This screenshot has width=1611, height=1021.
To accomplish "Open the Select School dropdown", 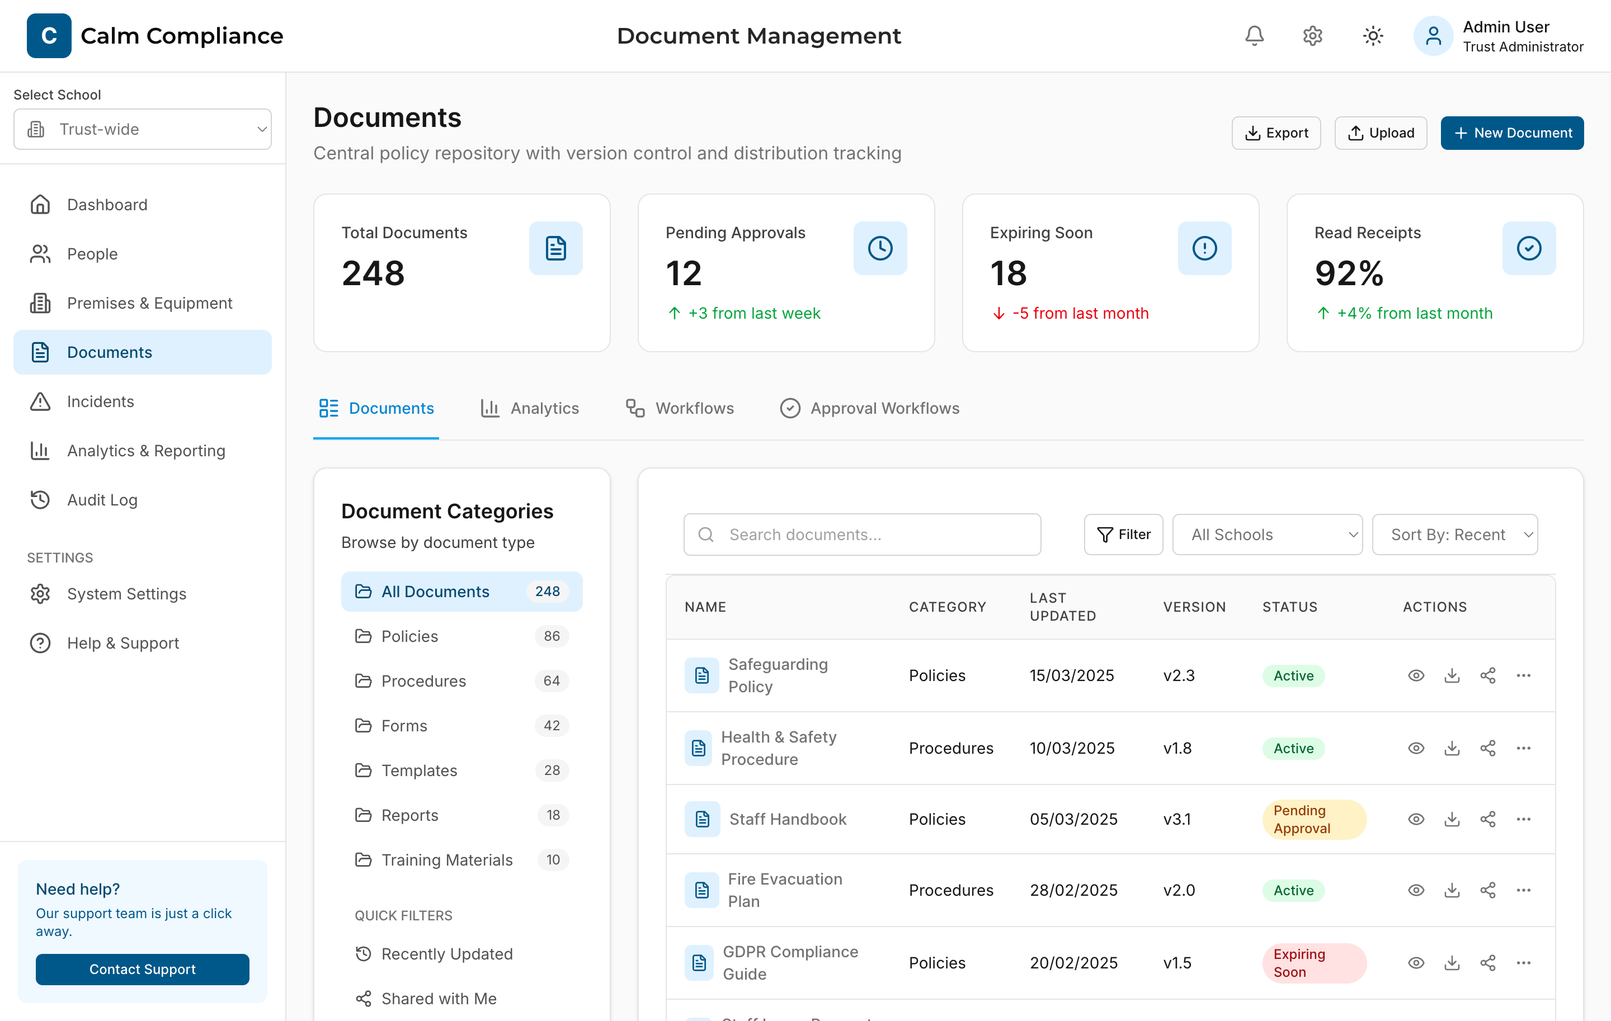I will point(143,129).
